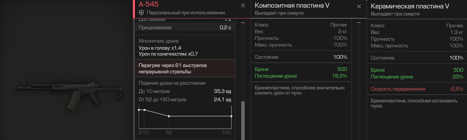Click the Вес 2 кг value in composite plate
Image resolution: width=467 pixels, height=140 pixels.
tap(343, 32)
